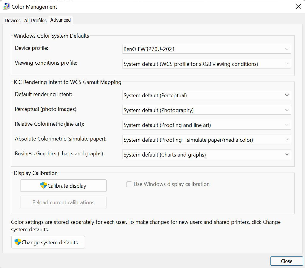Image resolution: width=305 pixels, height=268 pixels.
Task: Toggle Use Windows display calibration checkbox
Action: (129, 184)
